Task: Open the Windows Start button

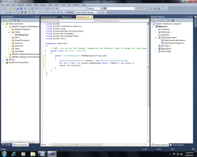Action: 4,154
